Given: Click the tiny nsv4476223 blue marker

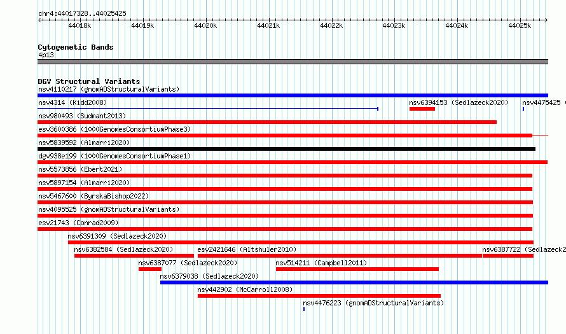Looking at the screenshot, I should [304, 309].
